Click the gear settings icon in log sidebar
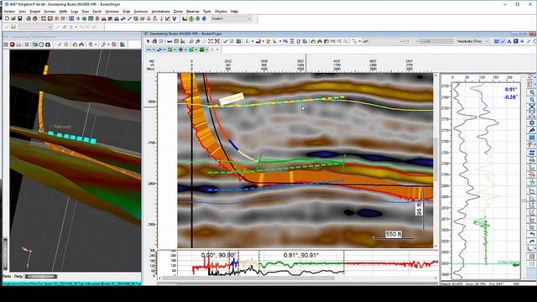This screenshot has width=537, height=302. click(531, 122)
